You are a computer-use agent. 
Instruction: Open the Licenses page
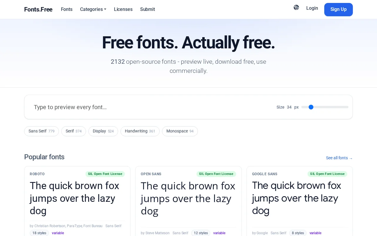tap(123, 9)
